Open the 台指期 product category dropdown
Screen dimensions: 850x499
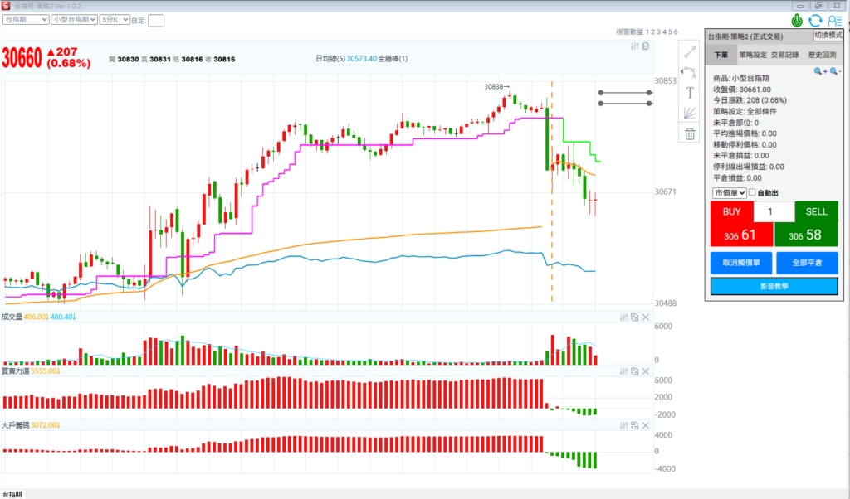24,19
